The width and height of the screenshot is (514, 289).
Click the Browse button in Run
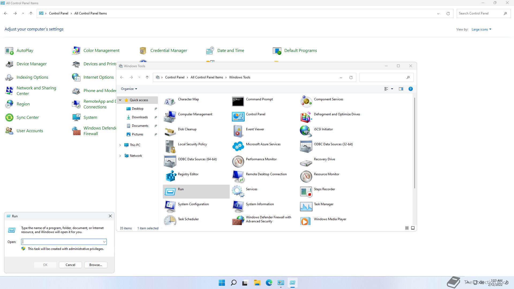tap(96, 265)
